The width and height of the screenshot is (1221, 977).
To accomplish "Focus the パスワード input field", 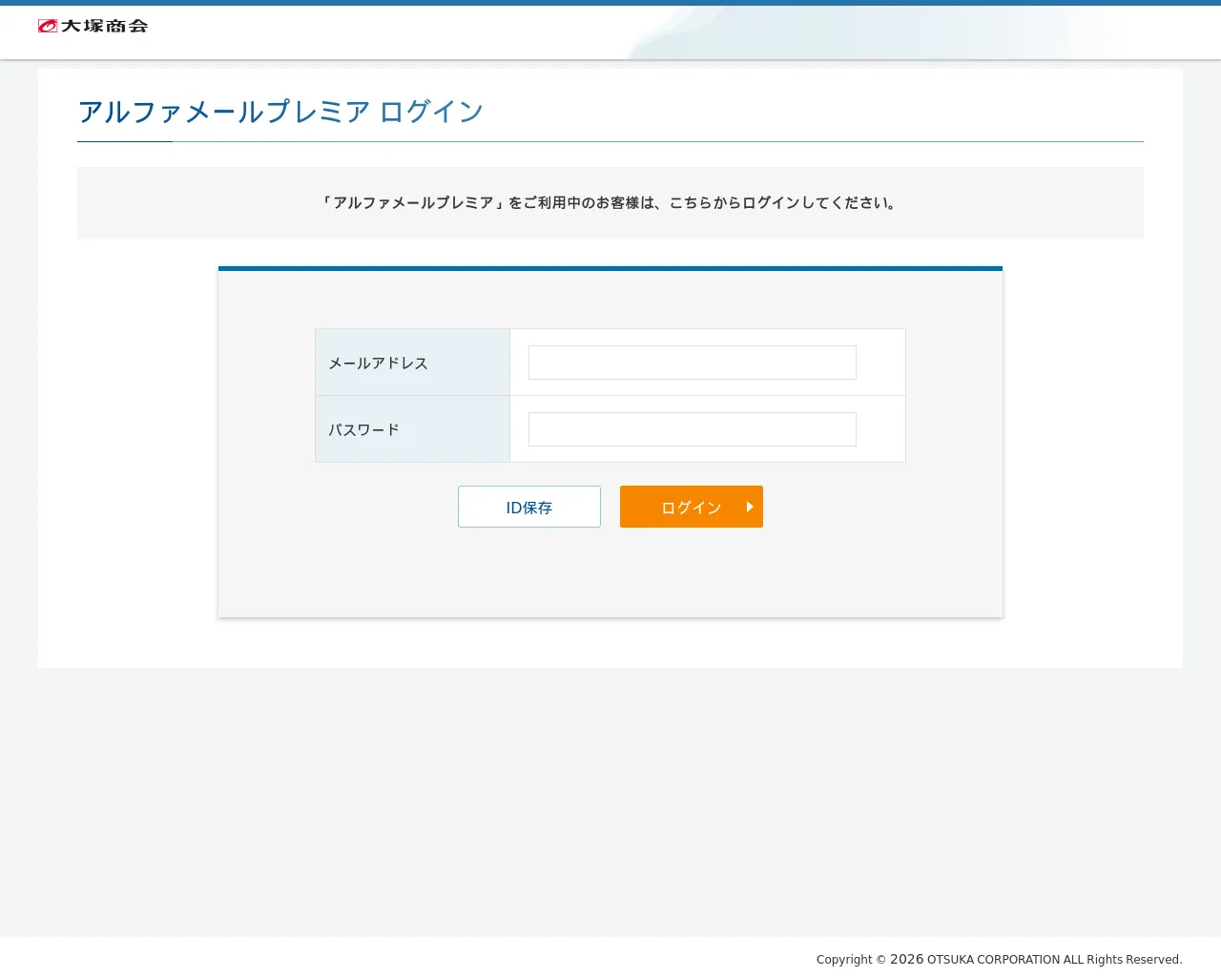I will 693,429.
